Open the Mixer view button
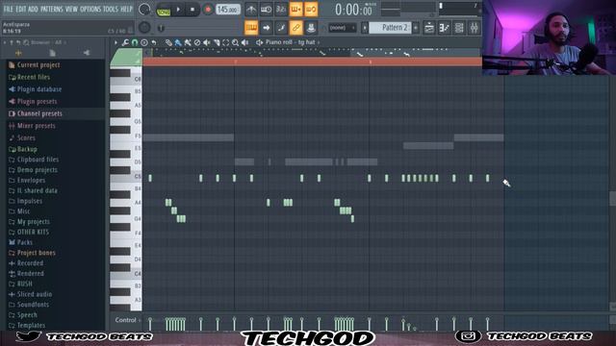The width and height of the screenshot is (616, 346). click(475, 28)
